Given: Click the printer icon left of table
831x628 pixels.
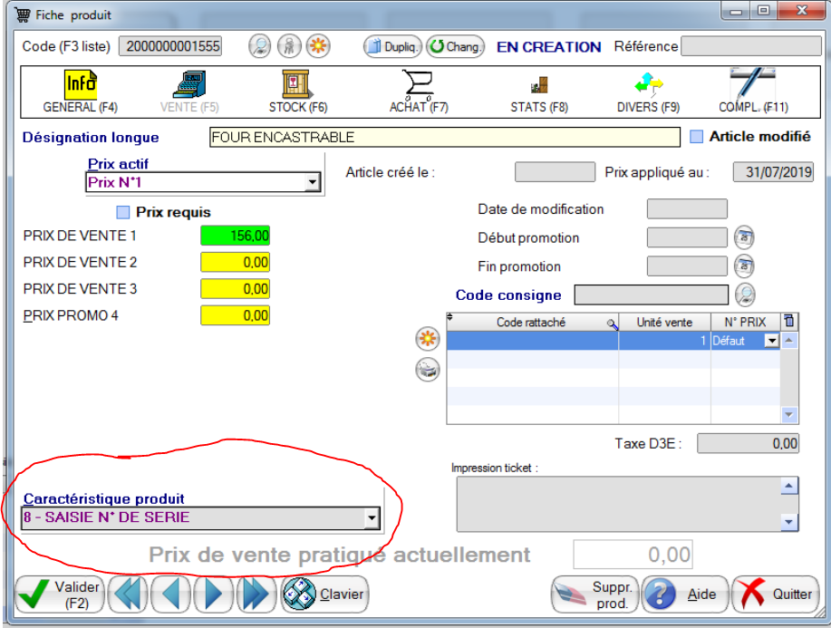Looking at the screenshot, I should pyautogui.click(x=427, y=370).
